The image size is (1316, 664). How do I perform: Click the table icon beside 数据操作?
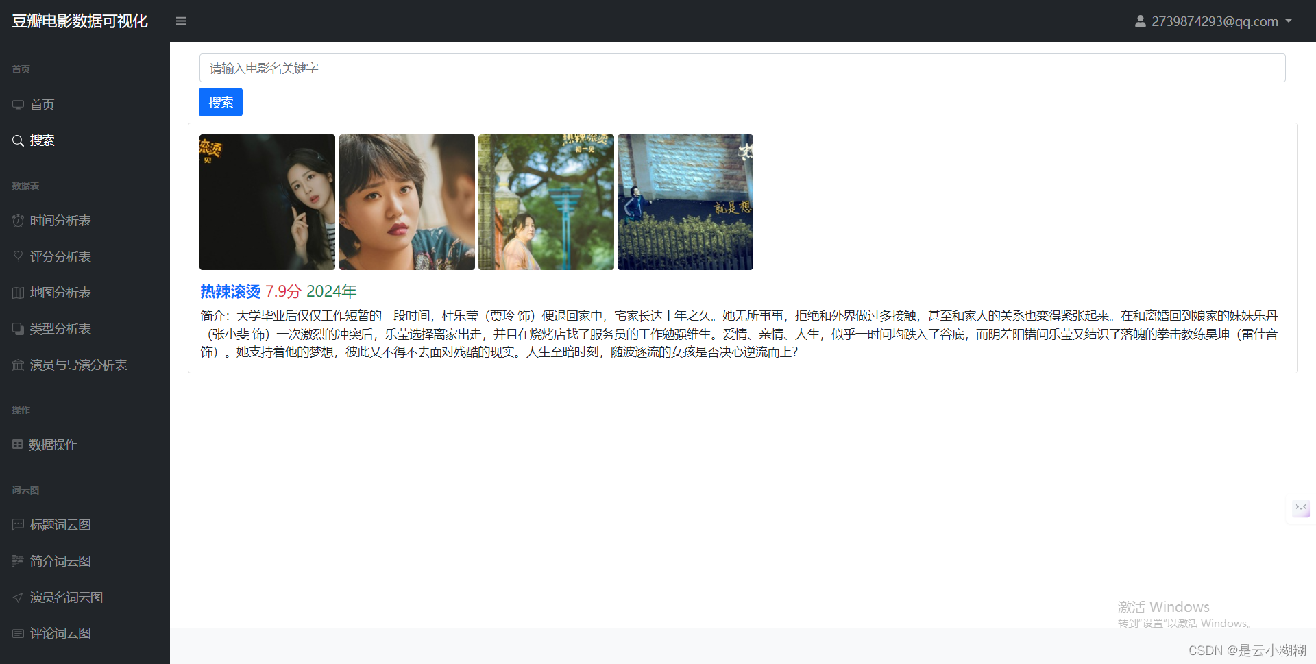click(18, 444)
